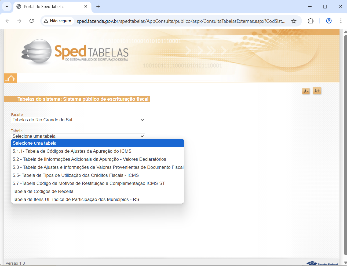
Task: Collapse the Tabela dropdown
Action: tap(78, 136)
